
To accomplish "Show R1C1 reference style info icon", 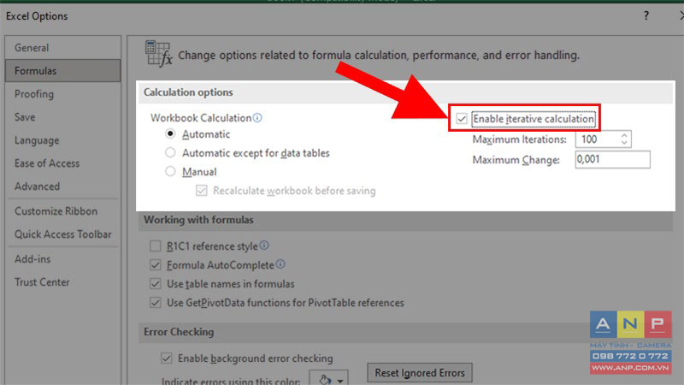I will (x=264, y=246).
